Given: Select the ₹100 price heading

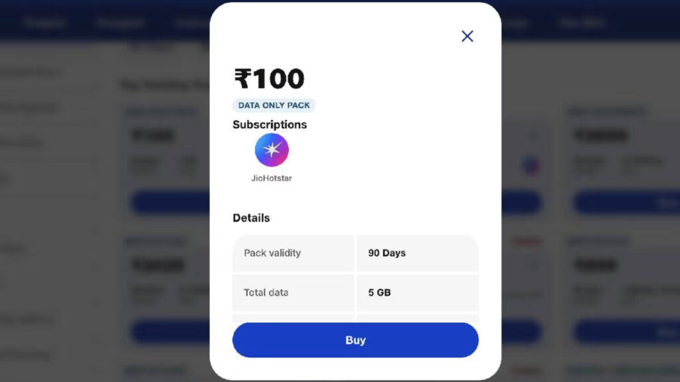Looking at the screenshot, I should [270, 78].
